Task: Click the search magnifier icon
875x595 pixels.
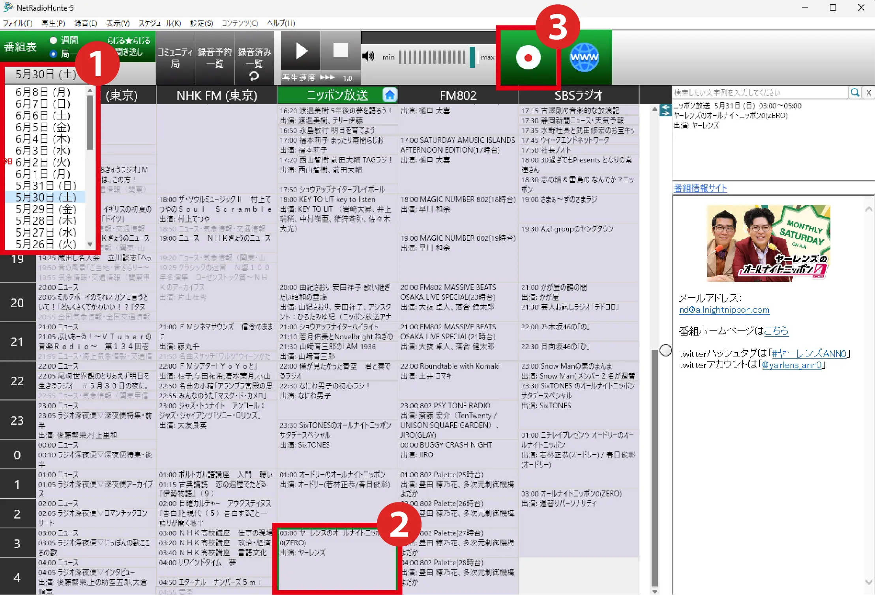Action: click(855, 92)
